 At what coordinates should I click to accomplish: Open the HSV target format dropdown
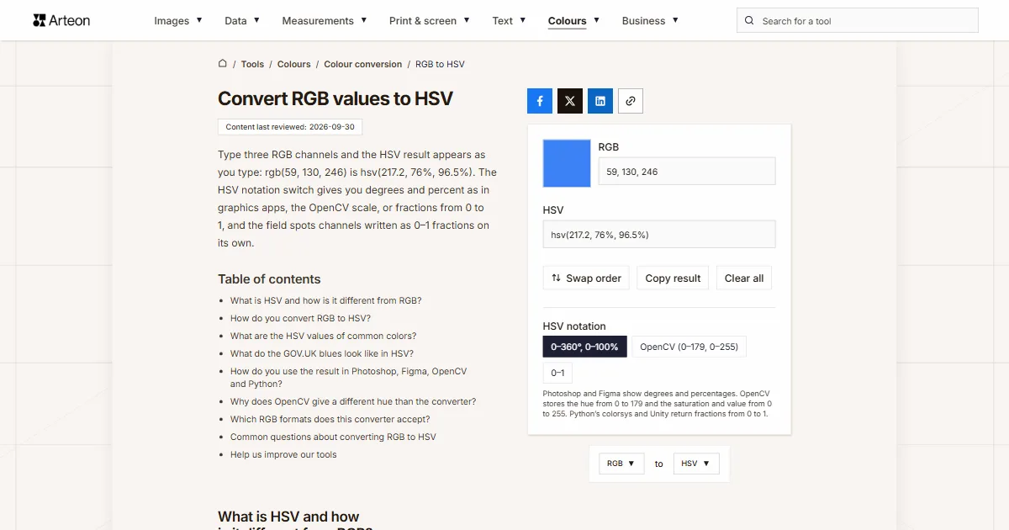click(696, 464)
